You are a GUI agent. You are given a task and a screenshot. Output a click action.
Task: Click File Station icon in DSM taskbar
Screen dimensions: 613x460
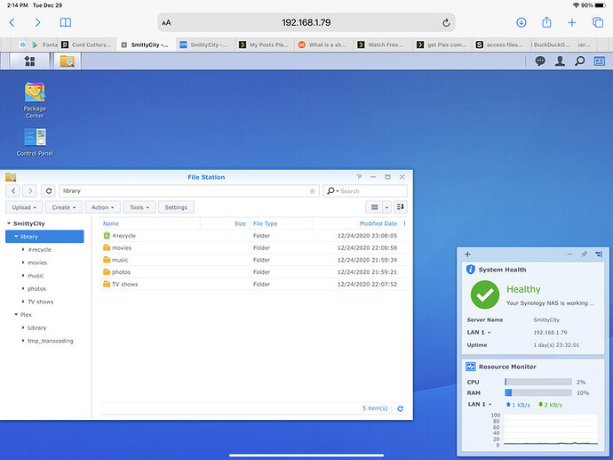pyautogui.click(x=68, y=61)
